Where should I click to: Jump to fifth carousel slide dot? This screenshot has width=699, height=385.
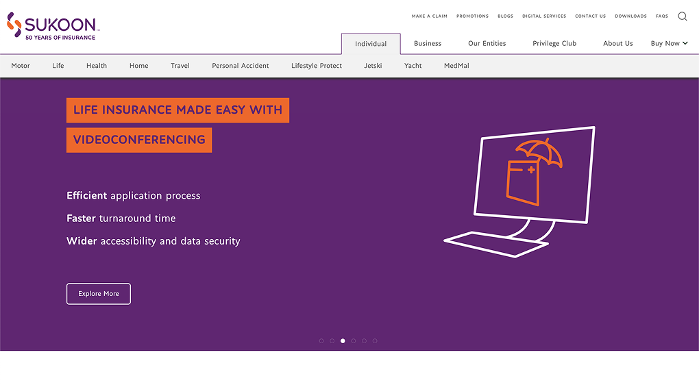pyautogui.click(x=364, y=341)
